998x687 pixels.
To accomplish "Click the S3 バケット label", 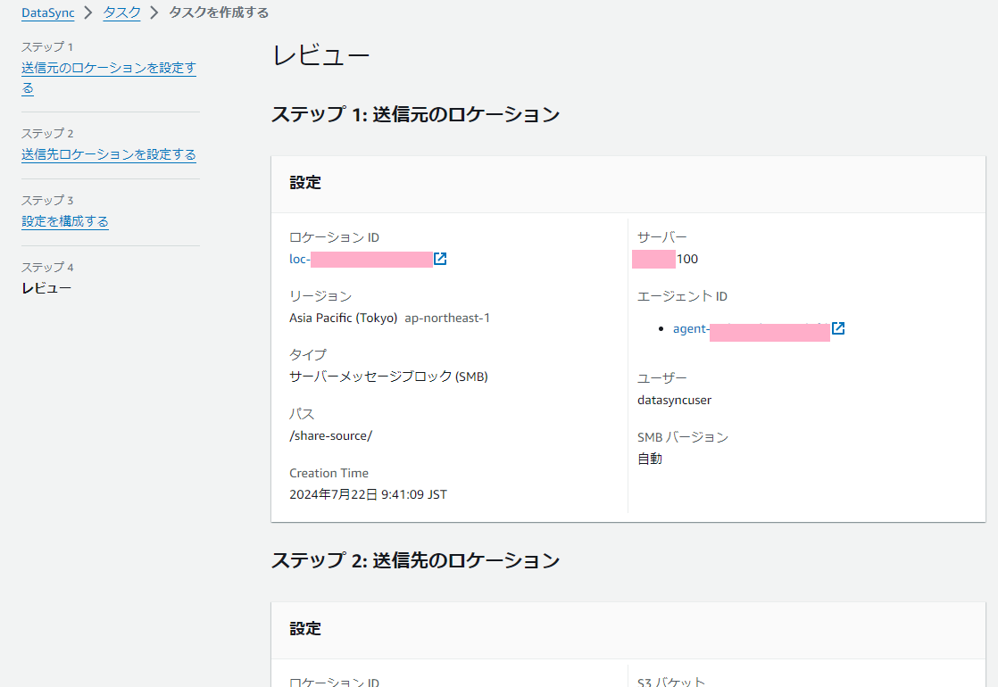I will [671, 682].
